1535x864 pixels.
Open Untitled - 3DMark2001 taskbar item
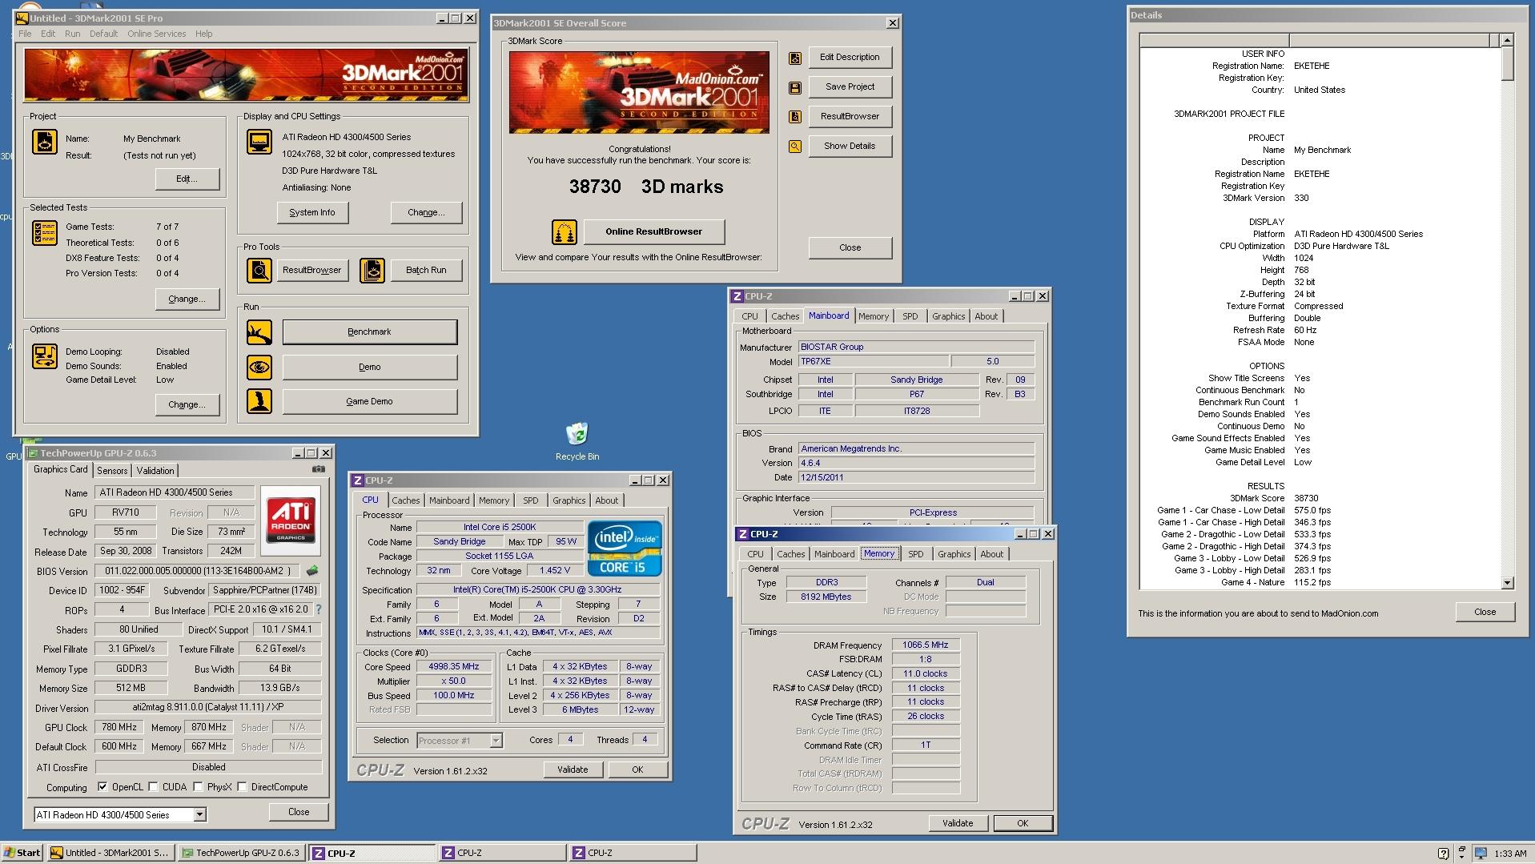pyautogui.click(x=110, y=853)
